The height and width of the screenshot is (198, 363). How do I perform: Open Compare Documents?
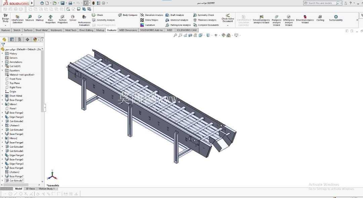[206, 25]
